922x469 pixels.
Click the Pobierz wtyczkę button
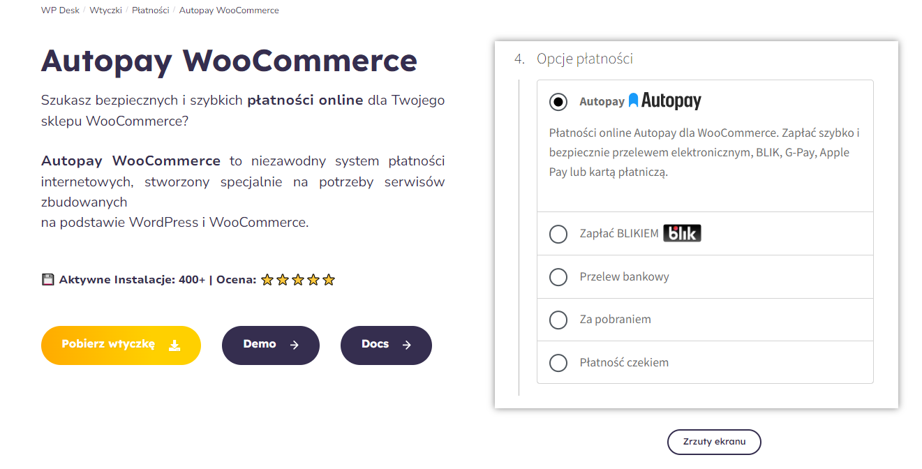click(x=121, y=345)
